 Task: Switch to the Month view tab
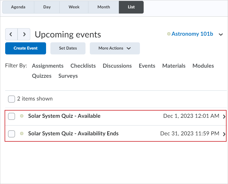pos(104,7)
